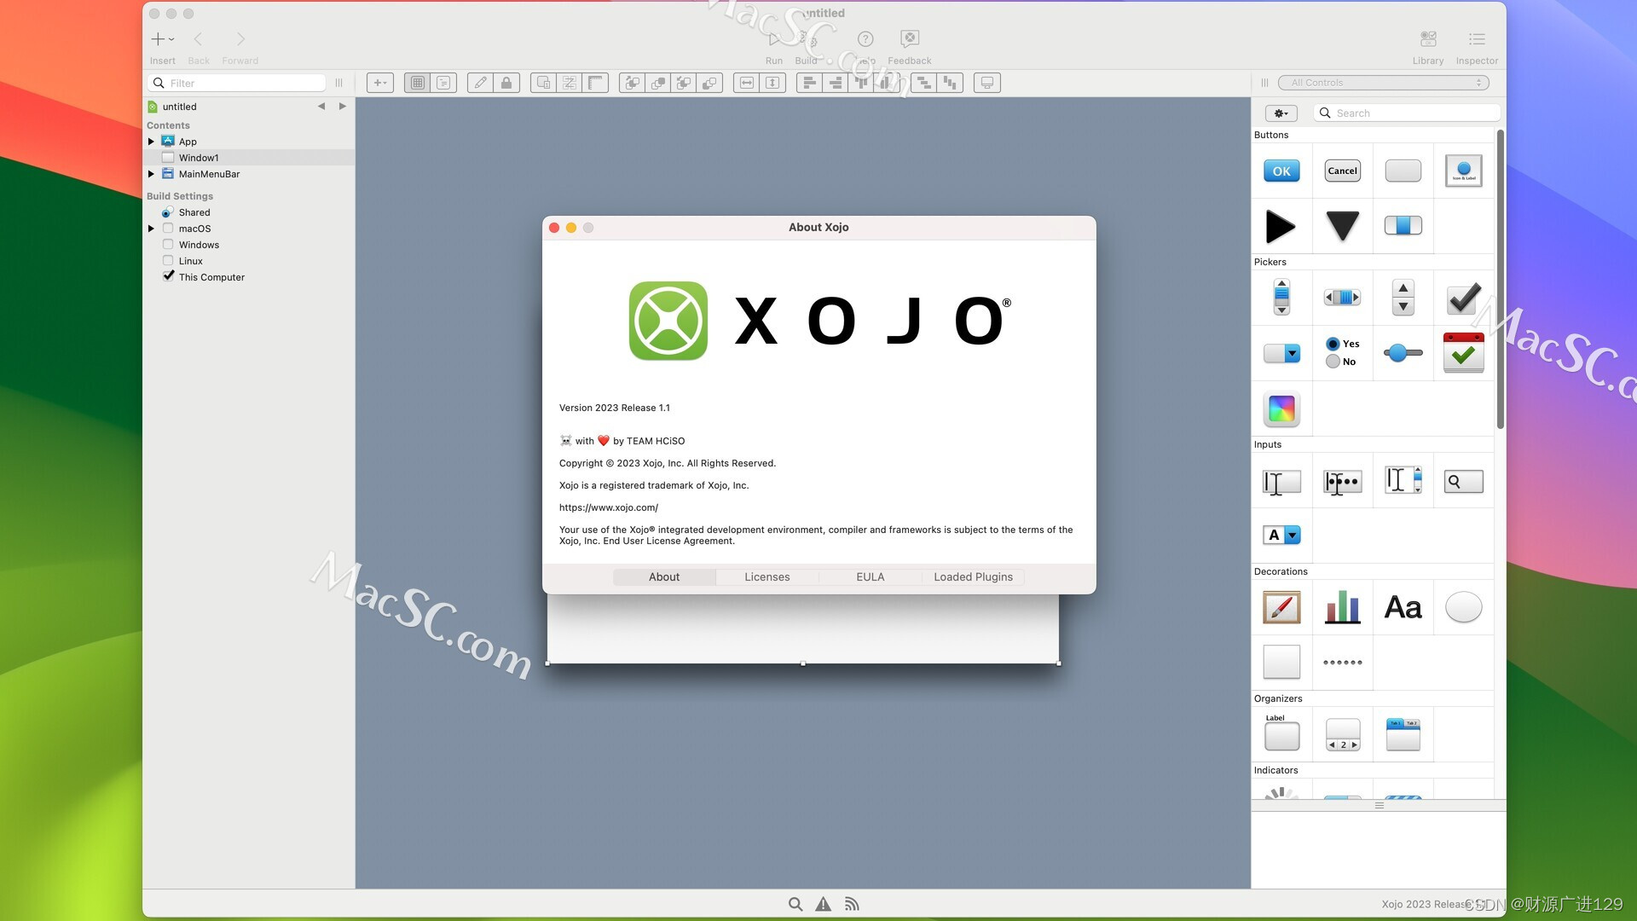Select the checkbox control in Pickers
Viewport: 1637px width, 921px height.
click(x=1463, y=298)
